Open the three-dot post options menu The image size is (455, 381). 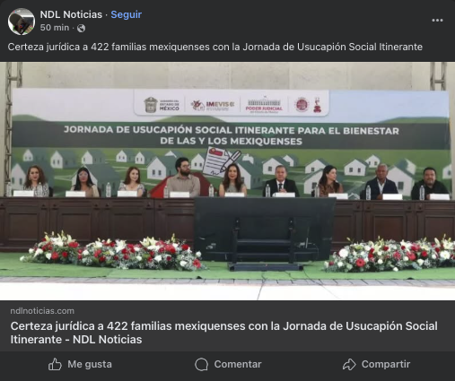click(437, 21)
